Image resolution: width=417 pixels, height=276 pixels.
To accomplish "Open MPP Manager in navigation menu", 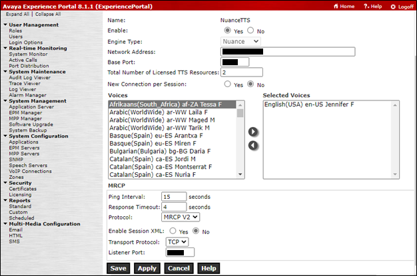I will (25, 118).
